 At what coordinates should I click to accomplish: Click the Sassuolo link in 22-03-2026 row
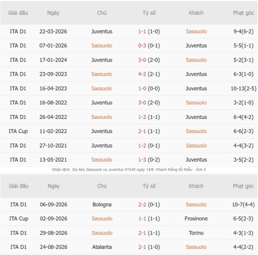(x=196, y=31)
